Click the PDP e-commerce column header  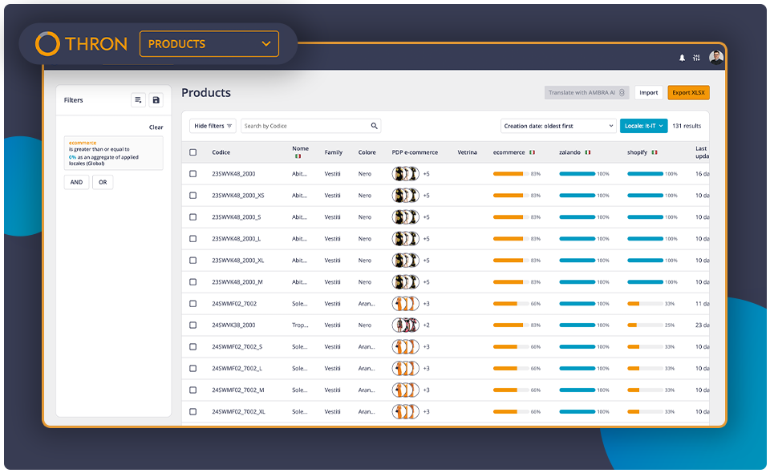(x=415, y=152)
